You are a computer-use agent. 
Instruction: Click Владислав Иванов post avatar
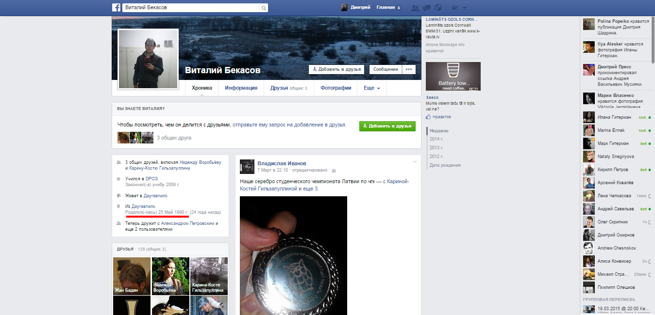coord(247,166)
